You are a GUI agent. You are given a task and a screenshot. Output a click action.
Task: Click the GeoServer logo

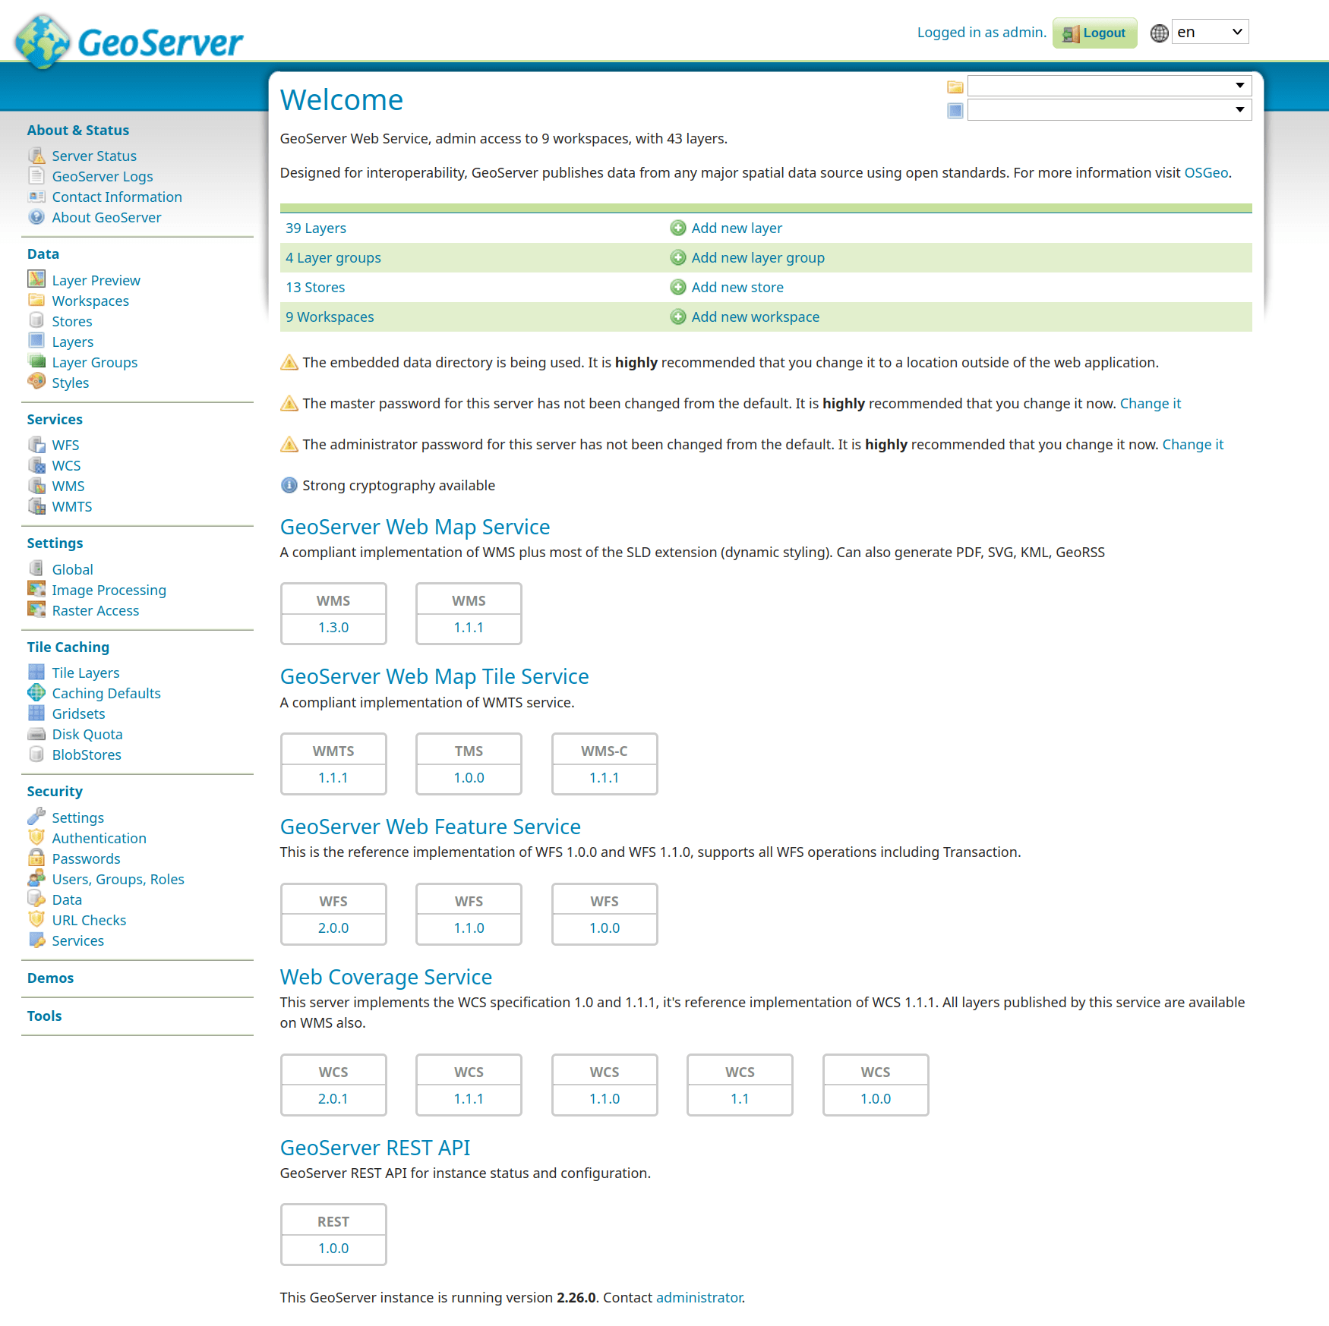tap(129, 42)
